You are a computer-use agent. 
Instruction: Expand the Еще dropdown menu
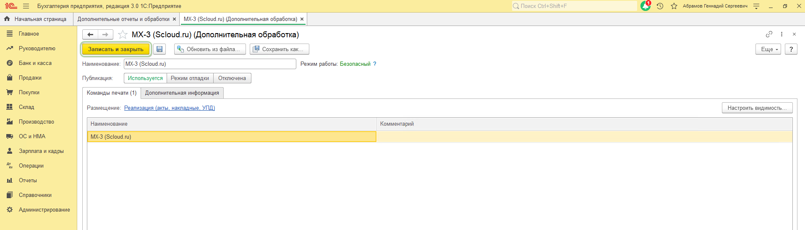coord(768,49)
